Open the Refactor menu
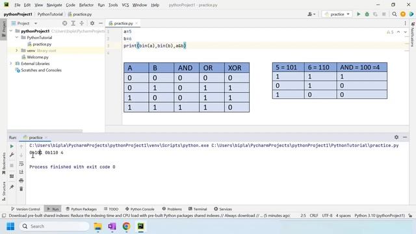The height and width of the screenshot is (234, 416). [x=86, y=5]
